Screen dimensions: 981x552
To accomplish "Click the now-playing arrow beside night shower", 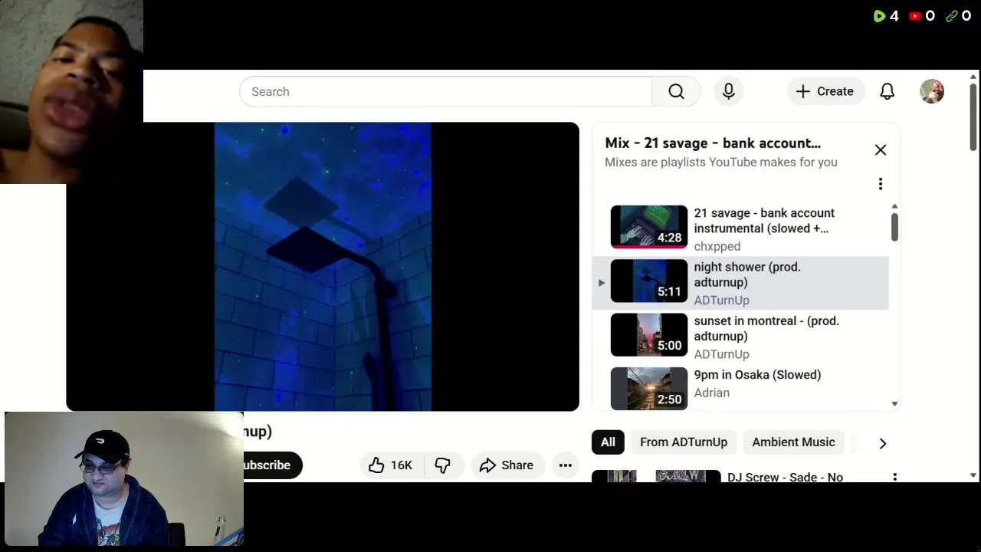I will pos(602,283).
